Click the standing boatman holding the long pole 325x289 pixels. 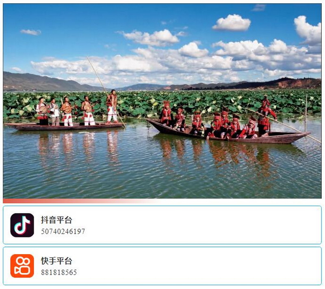click(x=112, y=106)
